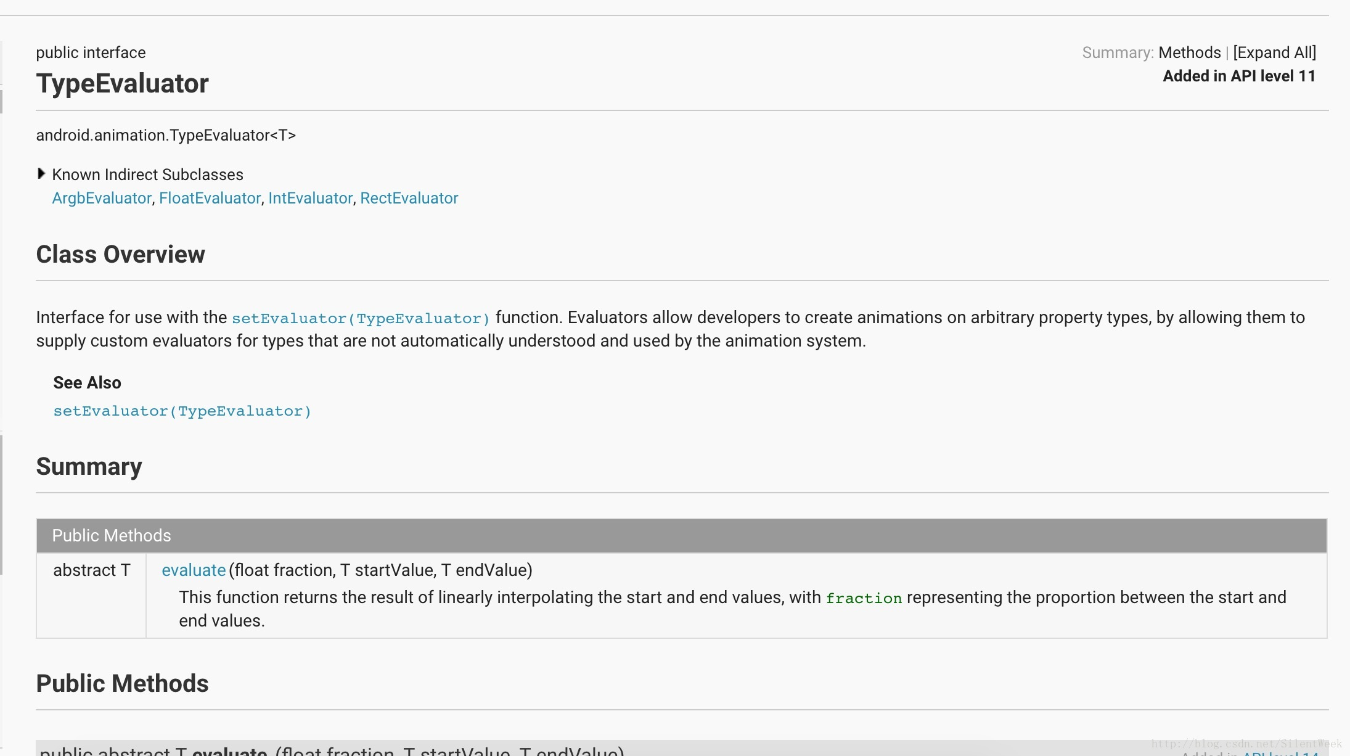Click setEvaluator(TypeEvaluator) in the overview paragraph
Viewport: 1350px width, 756px height.
point(361,318)
